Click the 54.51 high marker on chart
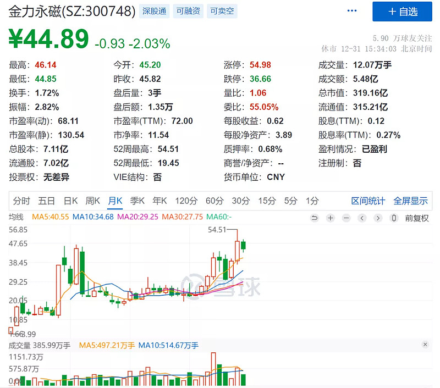The image size is (440, 388). (217, 230)
